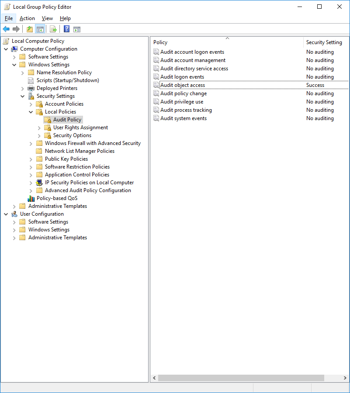Select Scripts (Startup/Shutdown) in the tree
Screen dimensions: 350x393
[x=68, y=80]
